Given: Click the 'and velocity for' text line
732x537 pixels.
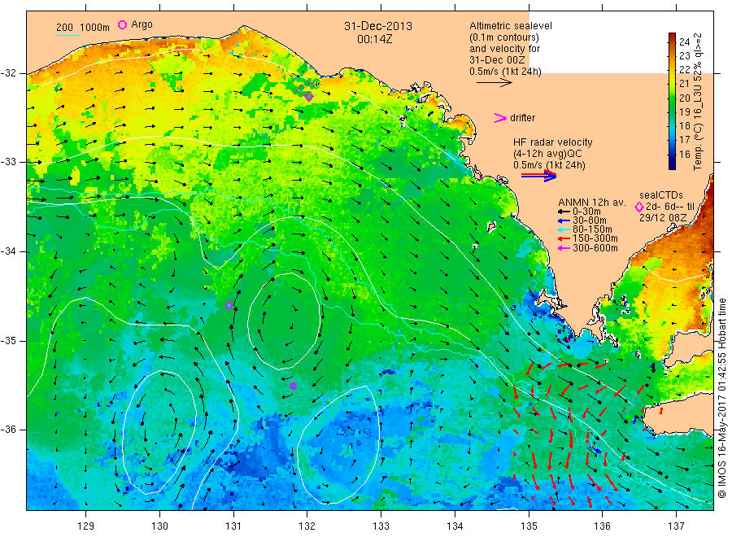Looking at the screenshot, I should click(x=504, y=49).
